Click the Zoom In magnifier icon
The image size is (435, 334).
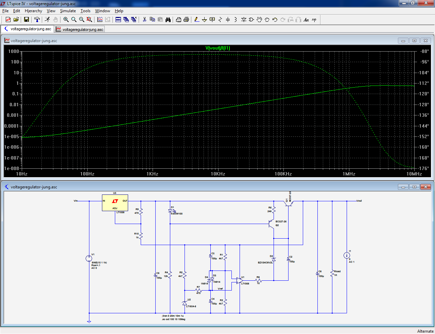[x=66, y=20]
